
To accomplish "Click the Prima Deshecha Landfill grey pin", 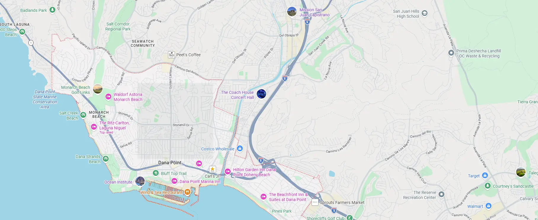I will coord(451,53).
